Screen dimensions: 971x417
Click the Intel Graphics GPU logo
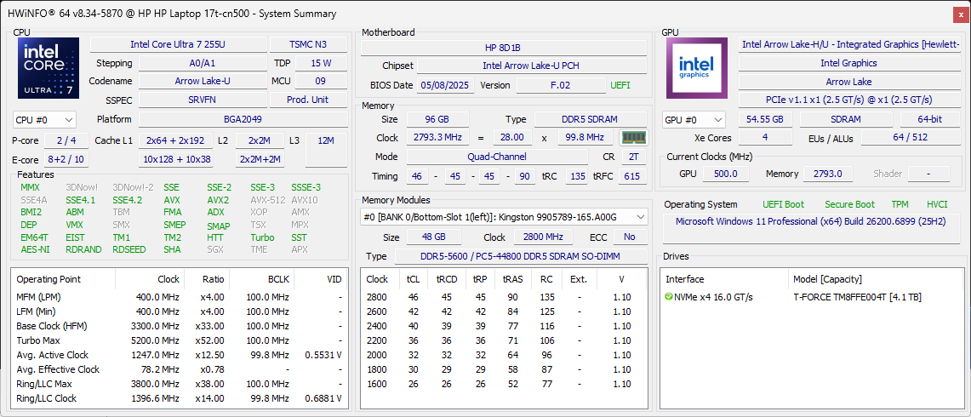(696, 68)
